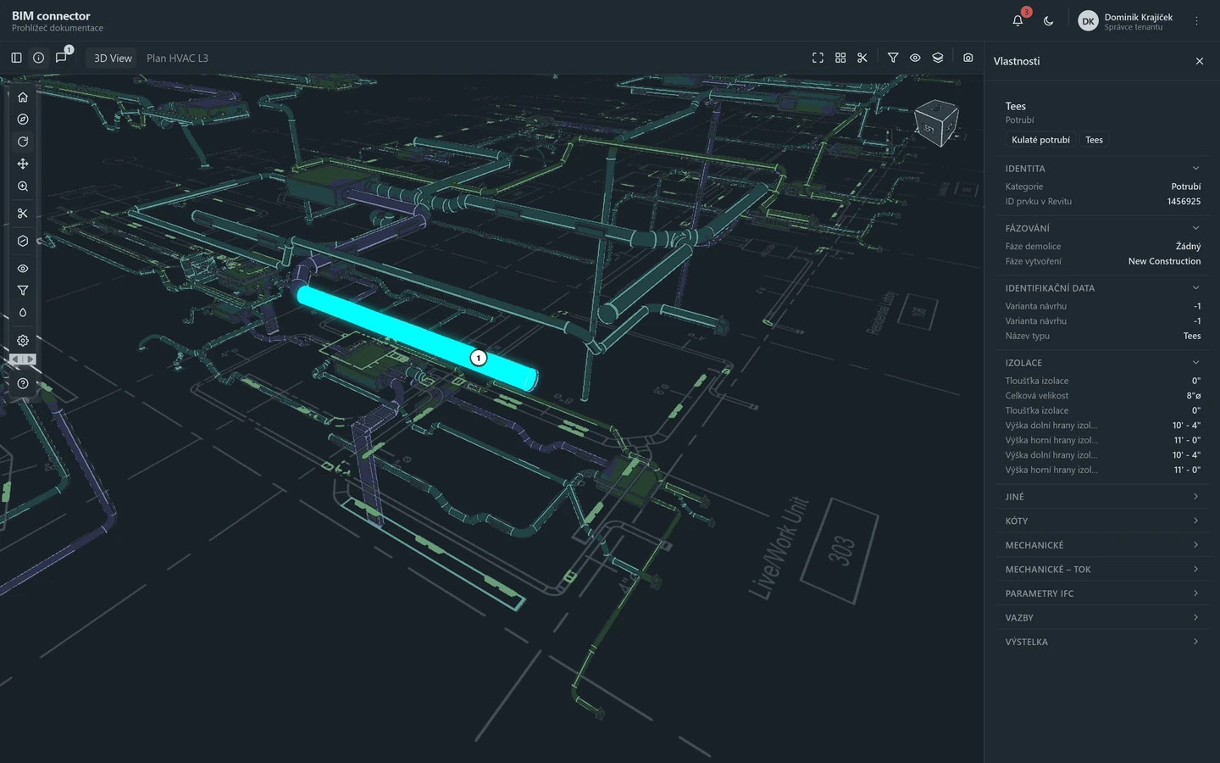Image resolution: width=1220 pixels, height=763 pixels.
Task: Expand the MECHANICKÉ – TOK section
Action: tap(1102, 570)
